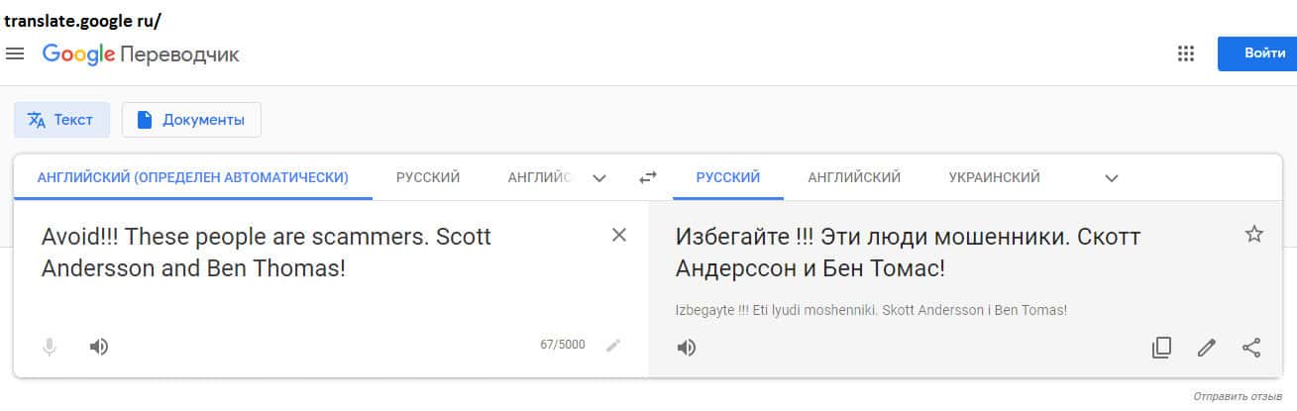1297x411 pixels.
Task: Expand the target language list
Action: coord(1112,178)
